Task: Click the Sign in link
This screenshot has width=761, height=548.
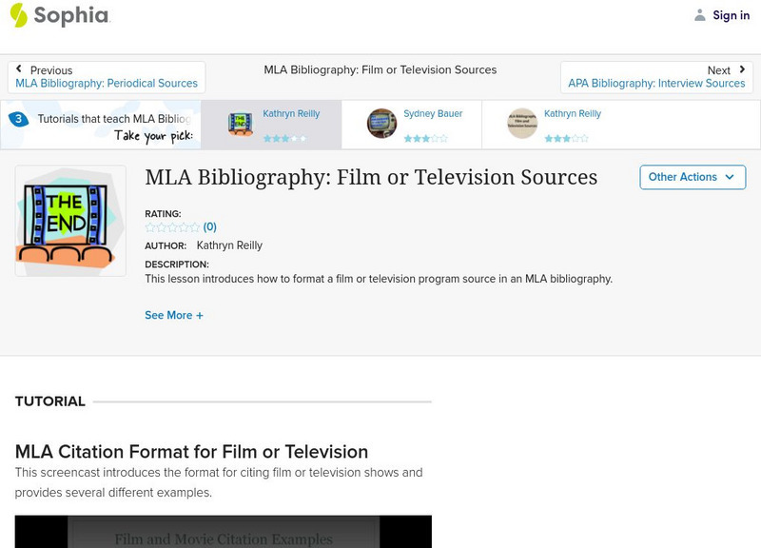Action: [x=731, y=15]
